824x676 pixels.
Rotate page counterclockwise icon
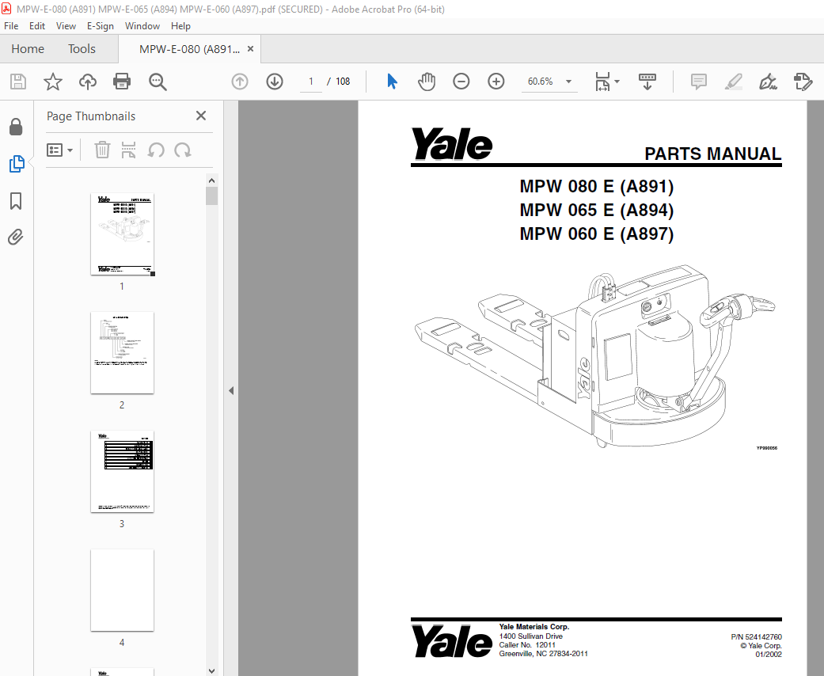[156, 150]
